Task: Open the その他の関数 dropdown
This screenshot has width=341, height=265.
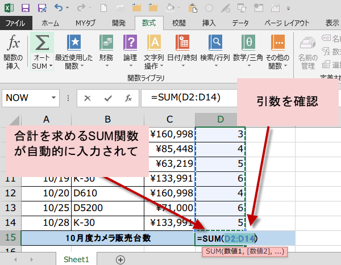Action: tap(278, 66)
